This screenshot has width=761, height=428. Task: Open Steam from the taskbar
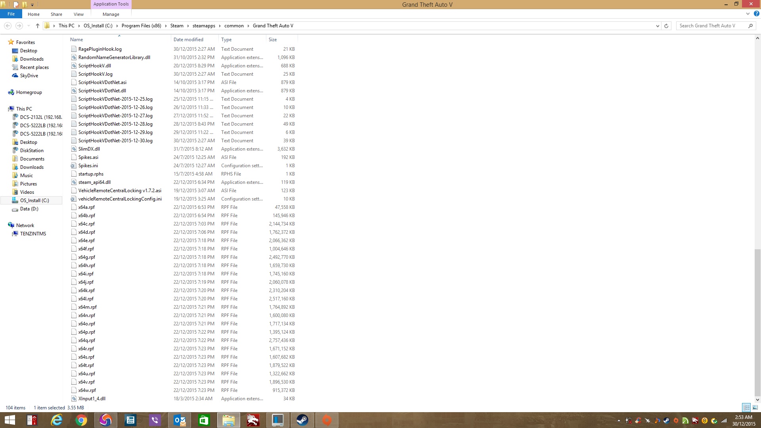point(302,420)
